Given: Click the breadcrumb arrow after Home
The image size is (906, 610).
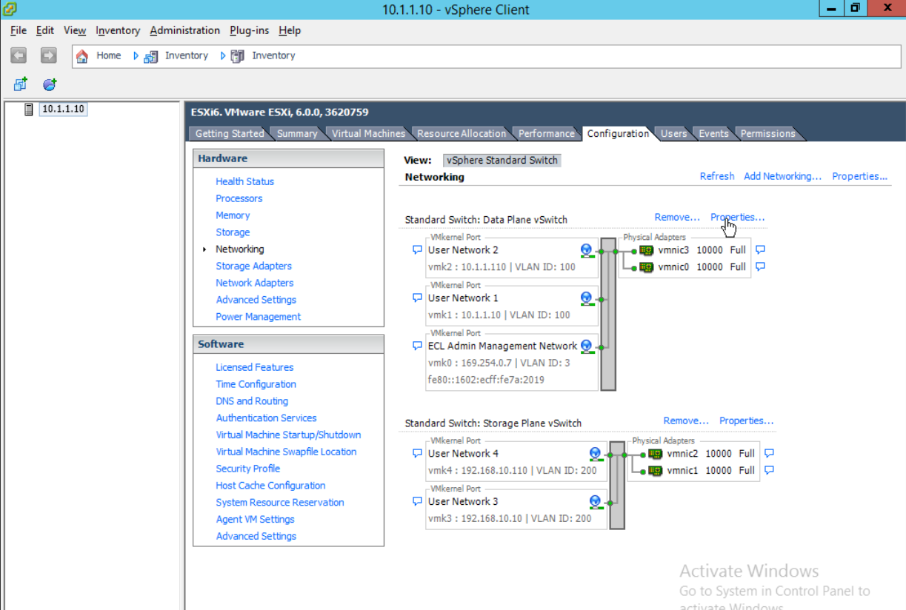Looking at the screenshot, I should pyautogui.click(x=135, y=56).
